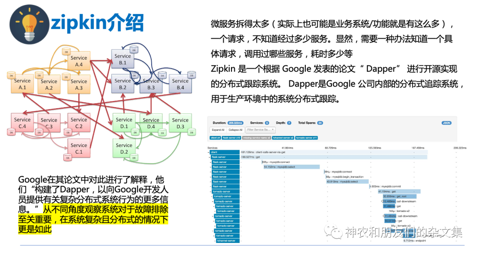Click the 40.910ms mysqldb:select span bar
Image resolution: width=478 pixels, height=253 pixels.
coord(347,181)
